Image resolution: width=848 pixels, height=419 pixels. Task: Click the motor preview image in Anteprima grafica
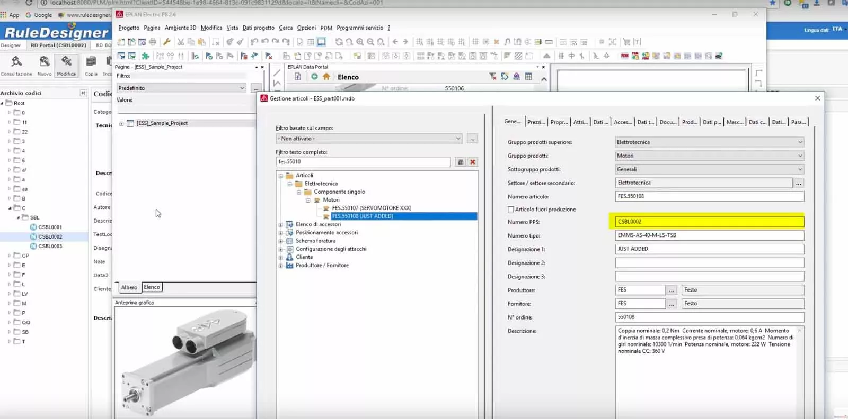tap(185, 363)
